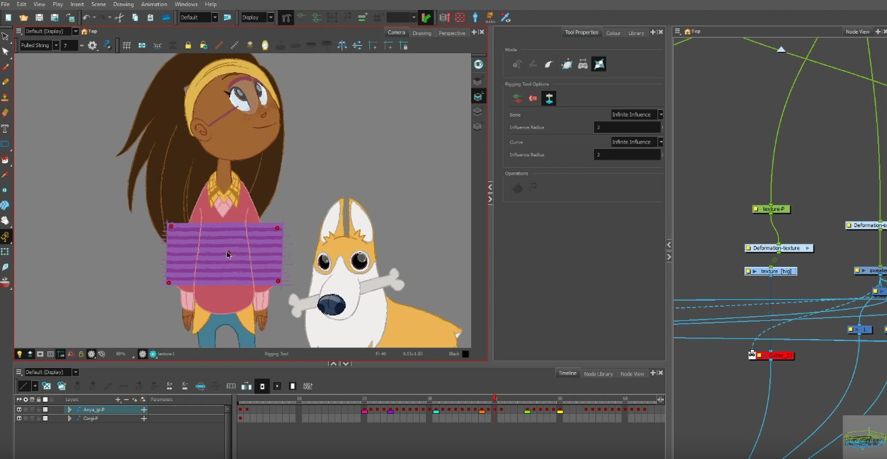Screen dimensions: 887x459
Task: Switch to the Node Library tab
Action: [598, 373]
